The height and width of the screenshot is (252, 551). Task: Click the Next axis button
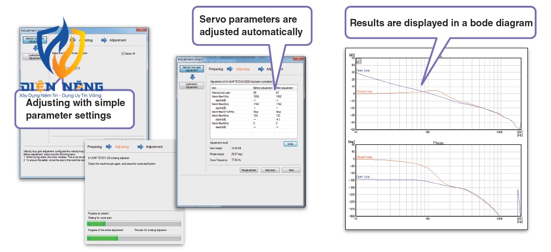[270, 170]
